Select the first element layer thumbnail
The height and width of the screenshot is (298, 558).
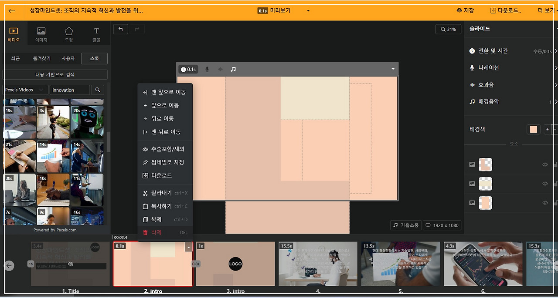tap(486, 165)
